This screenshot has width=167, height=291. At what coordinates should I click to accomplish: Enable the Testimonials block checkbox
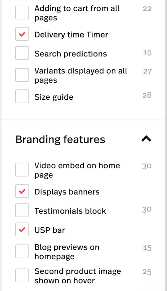[22, 210]
